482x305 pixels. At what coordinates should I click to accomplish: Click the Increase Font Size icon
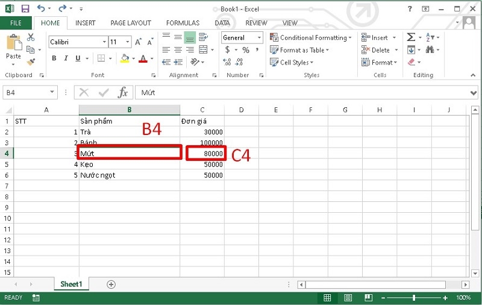(x=139, y=42)
